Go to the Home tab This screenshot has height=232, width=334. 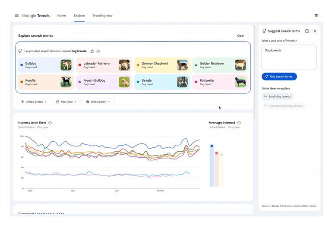pos(62,16)
